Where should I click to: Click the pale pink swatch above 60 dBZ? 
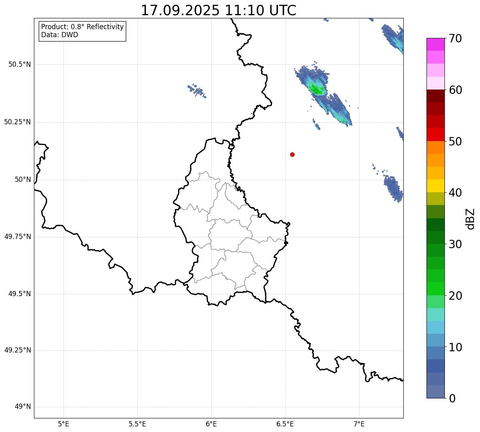[435, 83]
